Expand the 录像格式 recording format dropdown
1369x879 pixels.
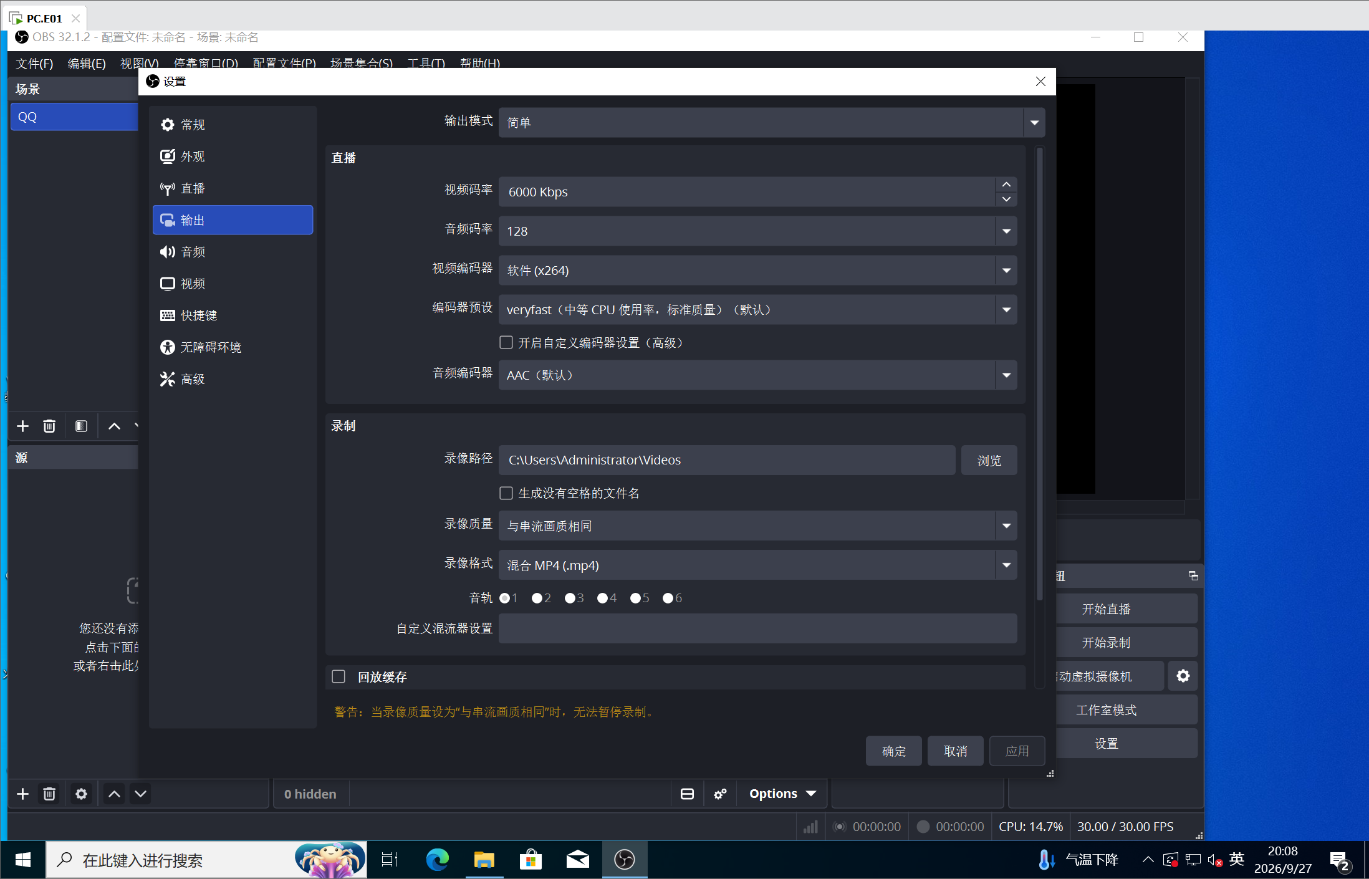(757, 565)
